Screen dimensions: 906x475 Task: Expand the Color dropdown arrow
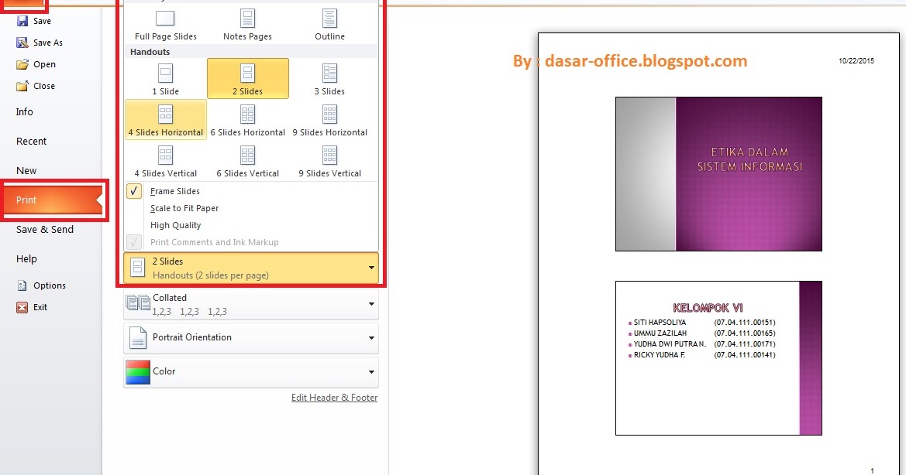pyautogui.click(x=371, y=372)
